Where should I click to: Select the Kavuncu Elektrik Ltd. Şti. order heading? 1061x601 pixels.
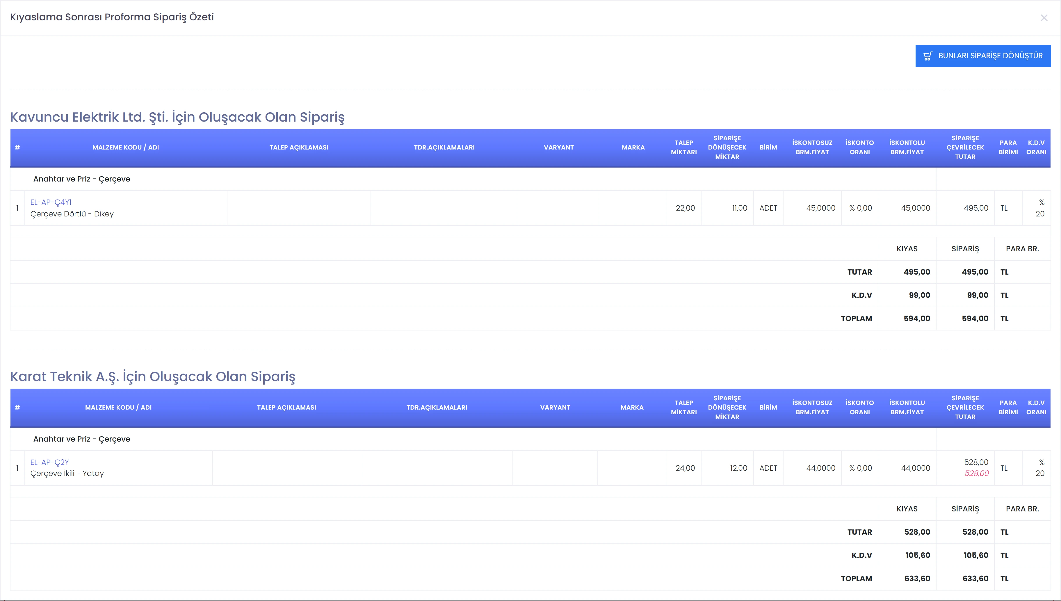pos(177,117)
